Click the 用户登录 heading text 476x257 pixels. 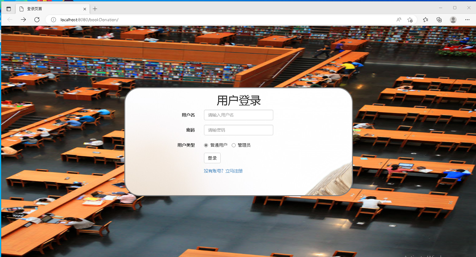coord(239,101)
